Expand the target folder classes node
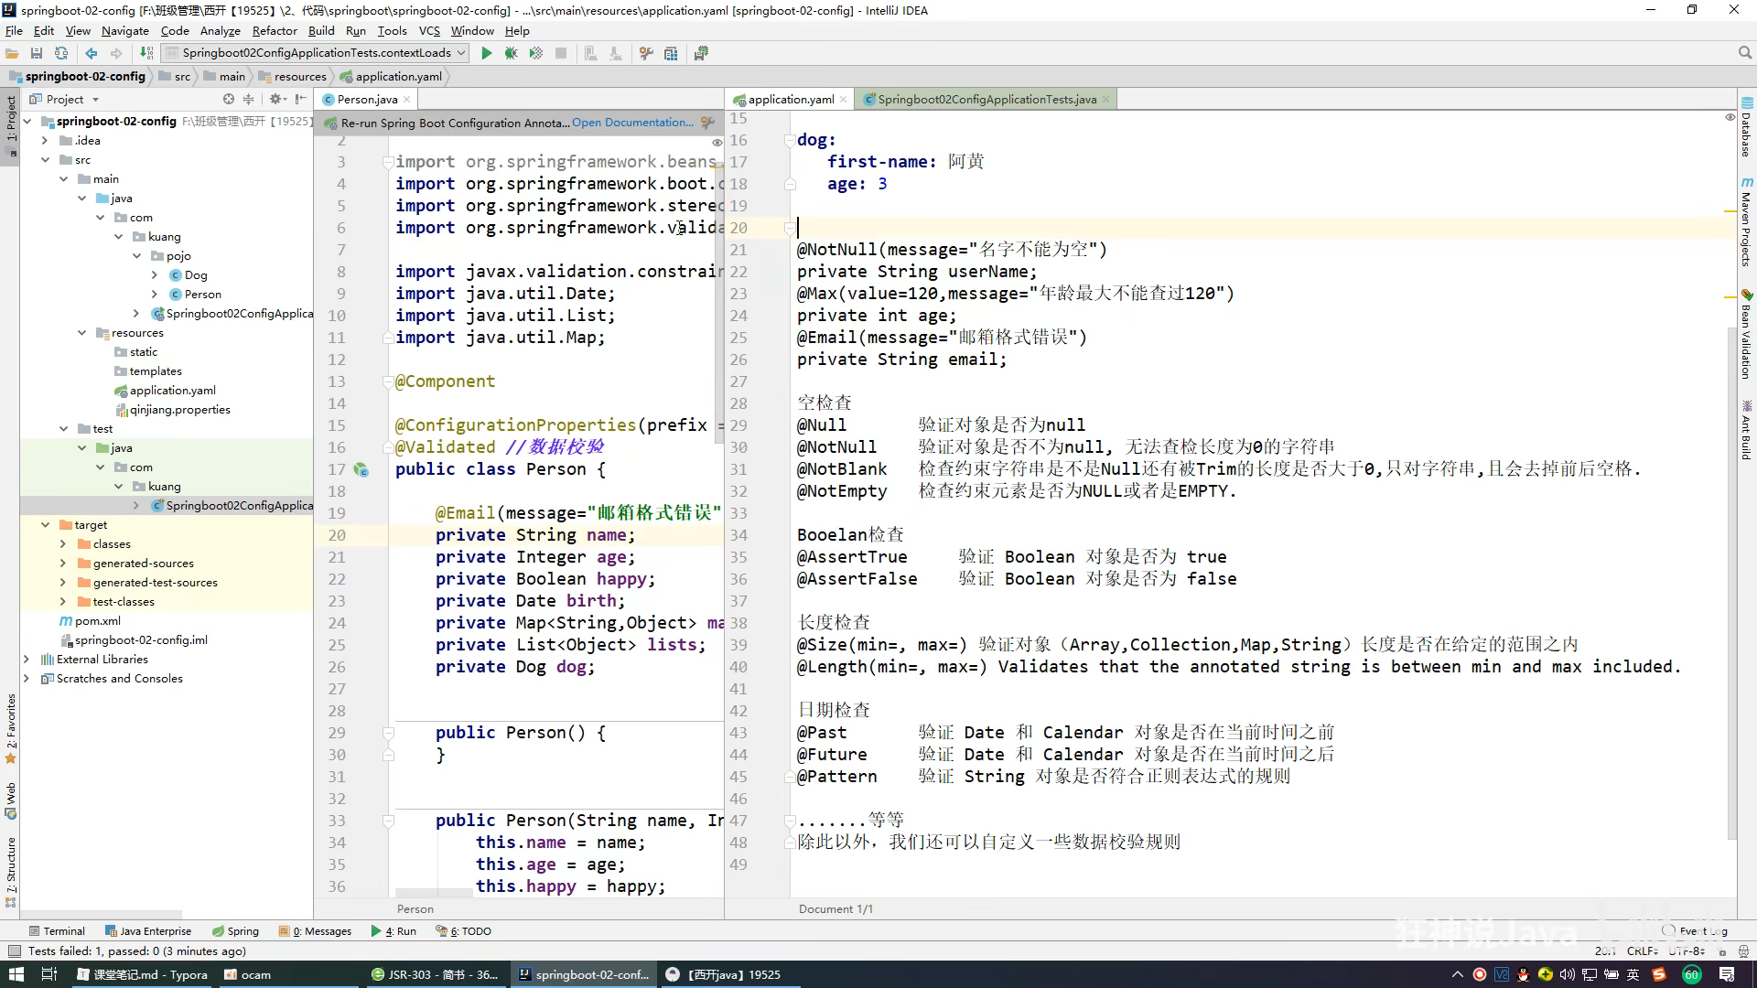Image resolution: width=1757 pixels, height=988 pixels. tap(63, 543)
